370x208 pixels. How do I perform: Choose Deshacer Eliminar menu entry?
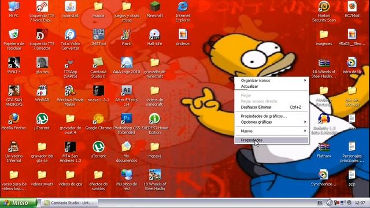272,107
